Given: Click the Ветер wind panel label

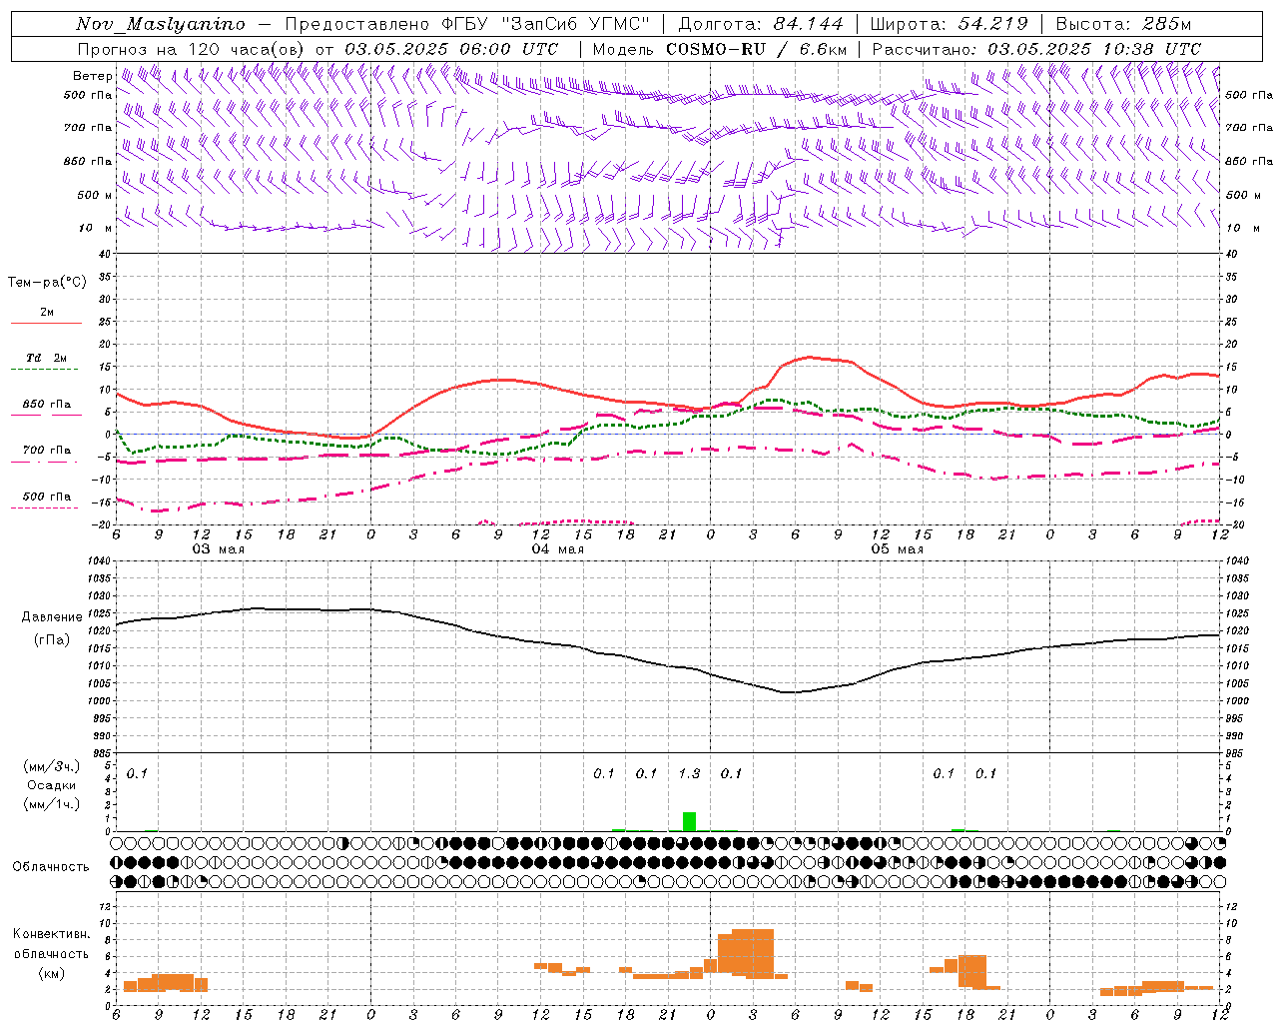Looking at the screenshot, I should point(92,76).
